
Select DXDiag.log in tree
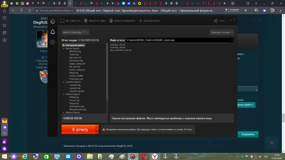(74, 97)
